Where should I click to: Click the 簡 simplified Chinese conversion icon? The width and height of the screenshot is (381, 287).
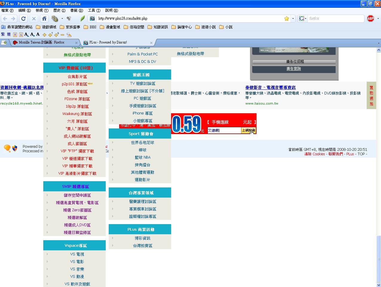(x=9, y=35)
